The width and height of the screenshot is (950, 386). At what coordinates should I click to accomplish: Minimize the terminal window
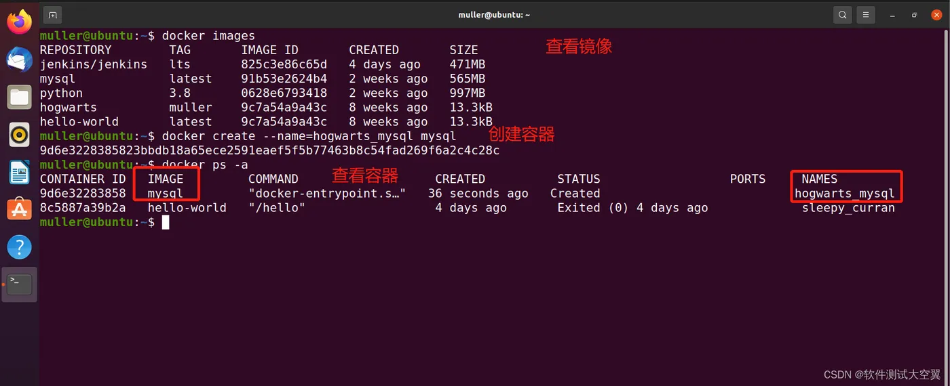coord(893,15)
